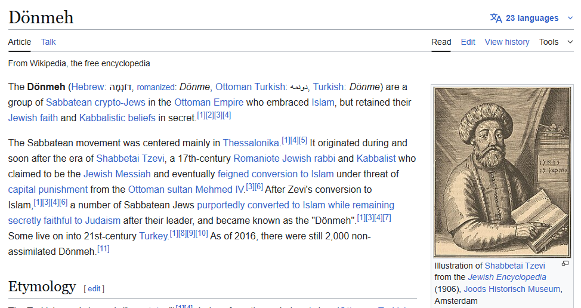Jump to citation [11] after non-assimilated Dönmeh
This screenshot has width=581, height=308.
(103, 249)
